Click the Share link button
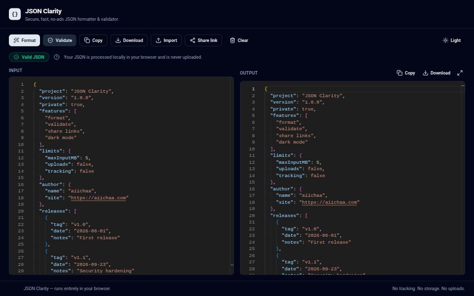 click(203, 40)
